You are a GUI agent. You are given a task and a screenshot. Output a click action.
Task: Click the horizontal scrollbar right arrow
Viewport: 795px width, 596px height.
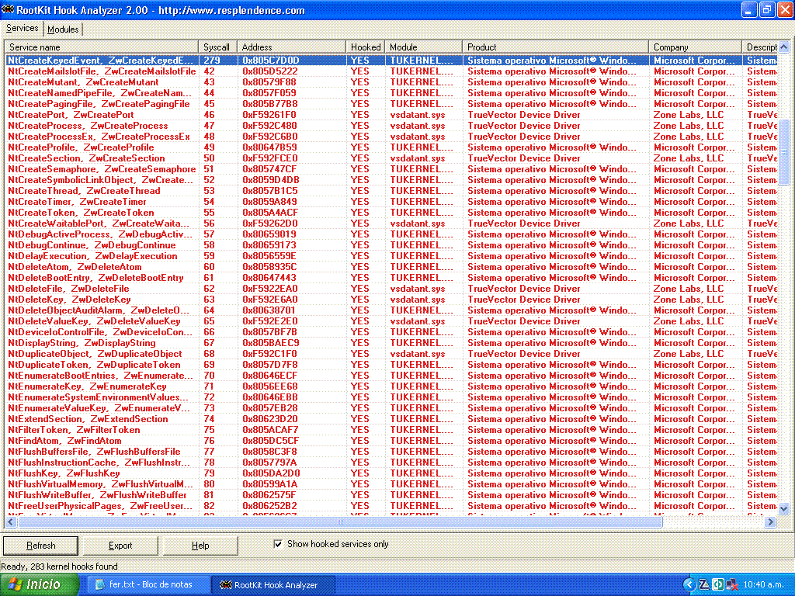point(771,521)
